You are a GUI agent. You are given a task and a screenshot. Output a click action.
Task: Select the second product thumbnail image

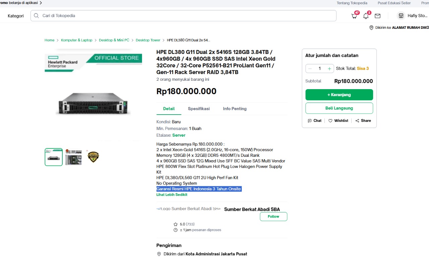click(73, 157)
